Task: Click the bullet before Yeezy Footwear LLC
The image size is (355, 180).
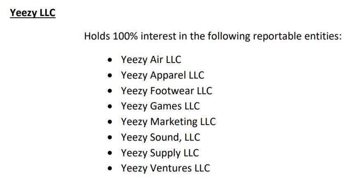Action: 110,91
